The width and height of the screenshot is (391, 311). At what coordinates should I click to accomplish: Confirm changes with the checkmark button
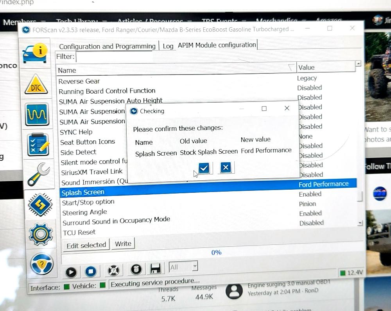[204, 168]
